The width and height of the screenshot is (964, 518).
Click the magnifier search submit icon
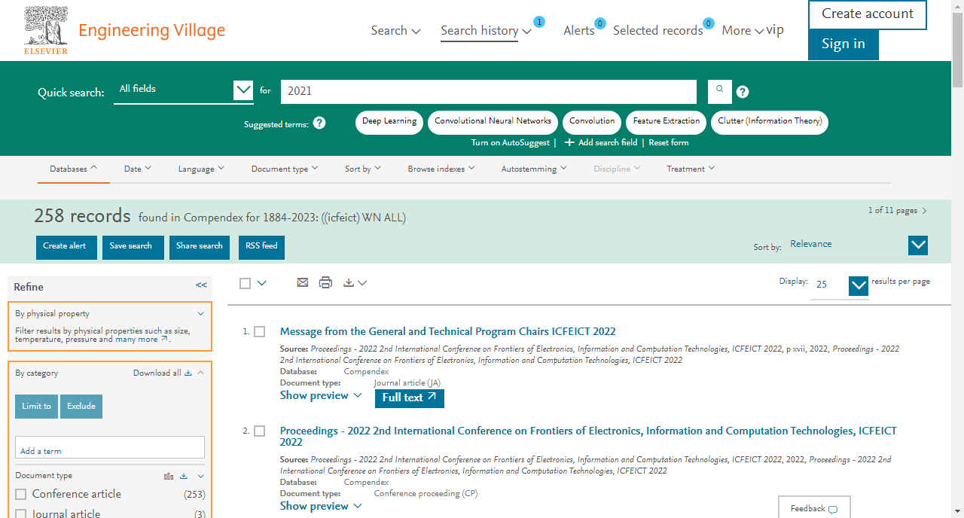pos(720,91)
